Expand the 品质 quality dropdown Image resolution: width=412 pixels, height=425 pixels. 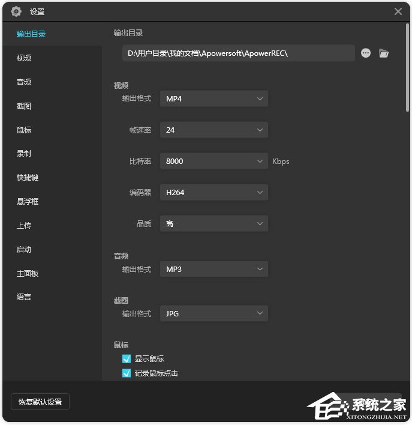[x=213, y=223]
